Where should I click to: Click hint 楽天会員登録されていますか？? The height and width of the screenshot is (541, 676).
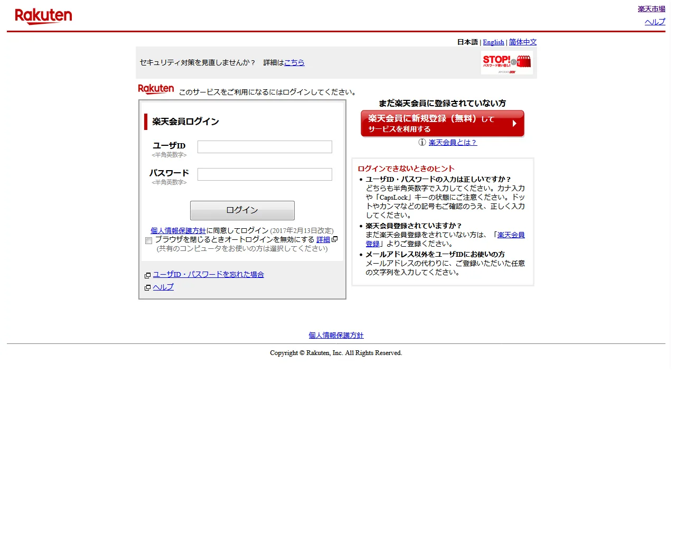414,226
